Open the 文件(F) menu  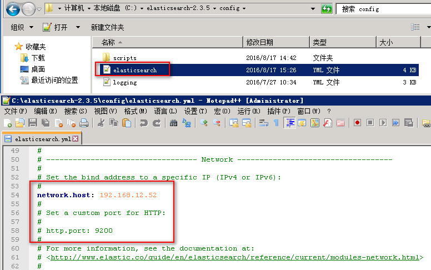(x=16, y=111)
